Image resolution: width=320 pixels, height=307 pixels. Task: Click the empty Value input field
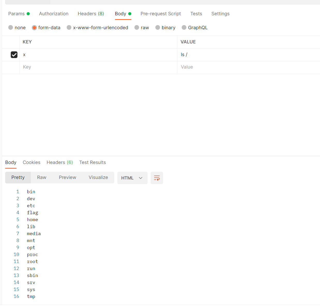[220, 67]
